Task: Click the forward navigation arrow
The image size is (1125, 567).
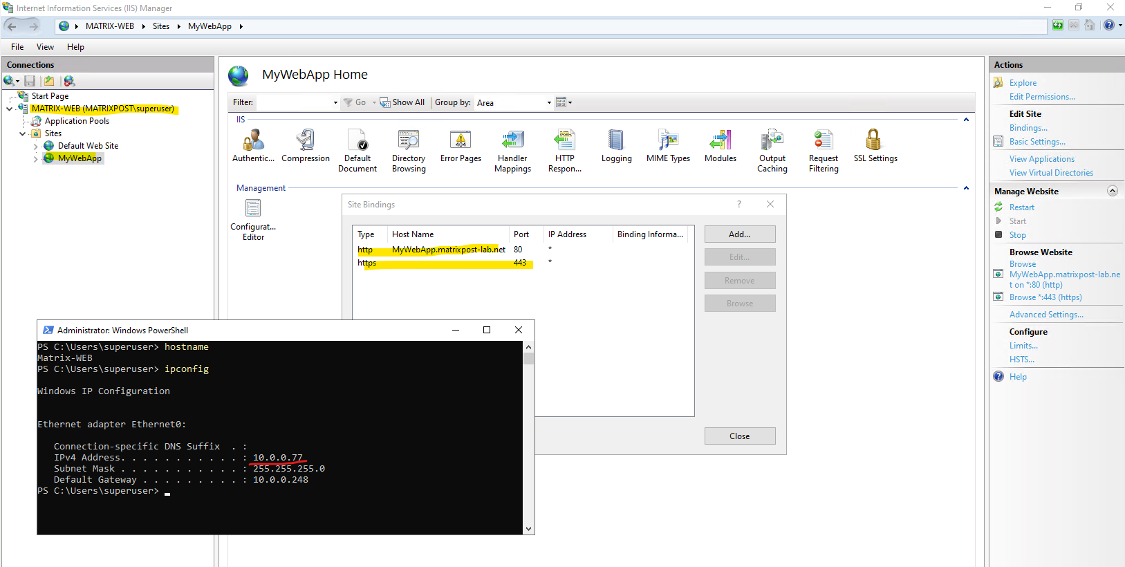Action: pos(33,26)
